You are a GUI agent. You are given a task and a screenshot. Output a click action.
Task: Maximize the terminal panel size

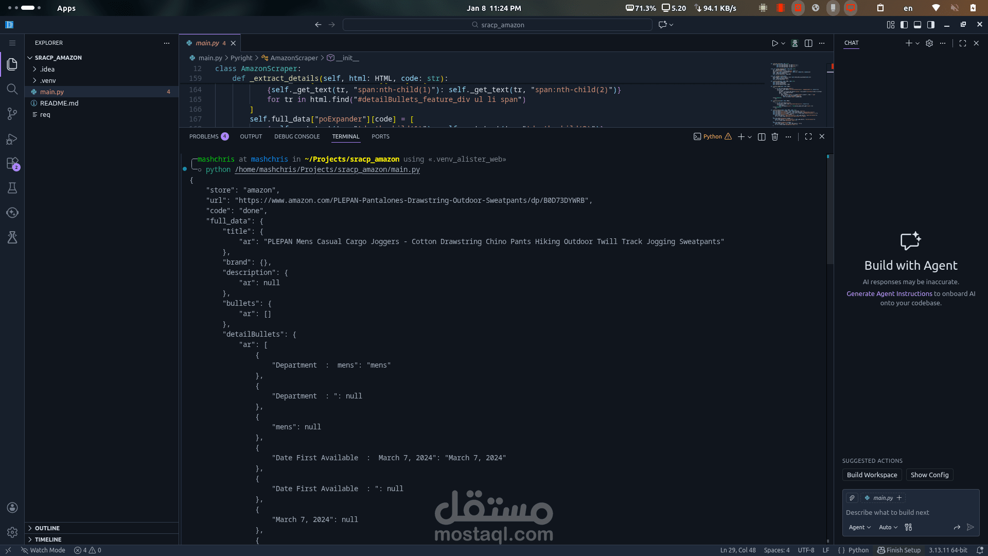(x=808, y=137)
